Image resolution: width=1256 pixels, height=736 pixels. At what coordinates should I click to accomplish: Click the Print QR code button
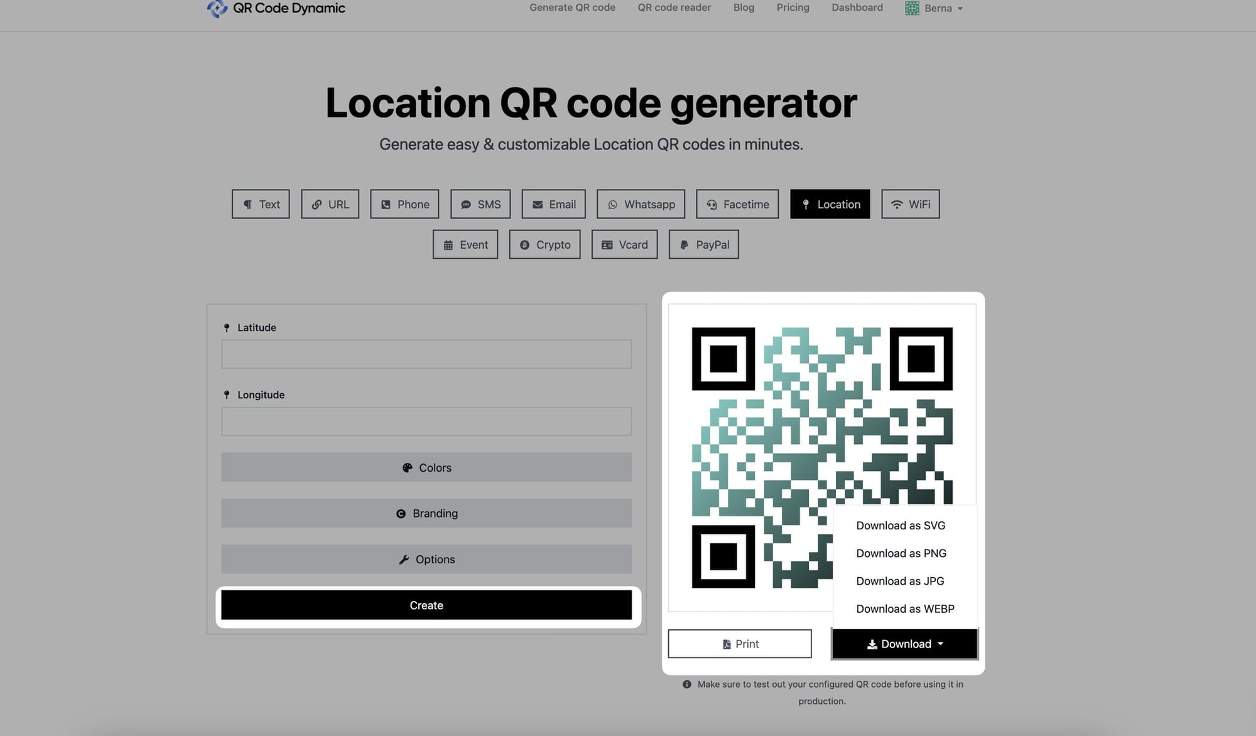(x=739, y=643)
